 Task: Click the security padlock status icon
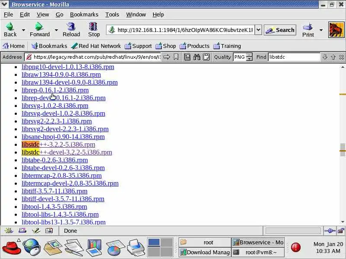(341, 231)
